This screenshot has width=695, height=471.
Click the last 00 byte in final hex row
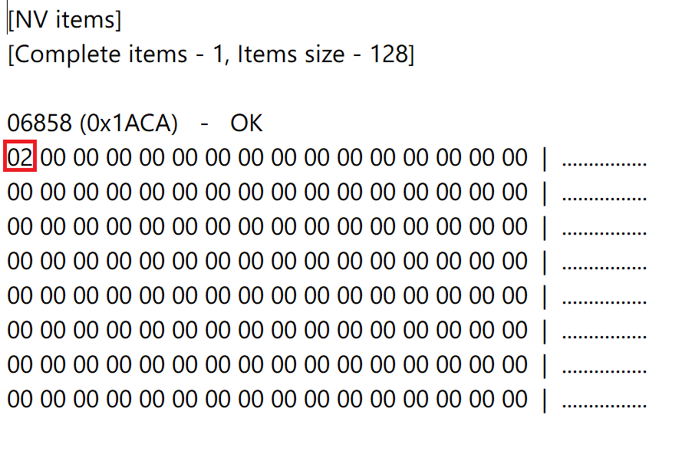click(x=515, y=400)
